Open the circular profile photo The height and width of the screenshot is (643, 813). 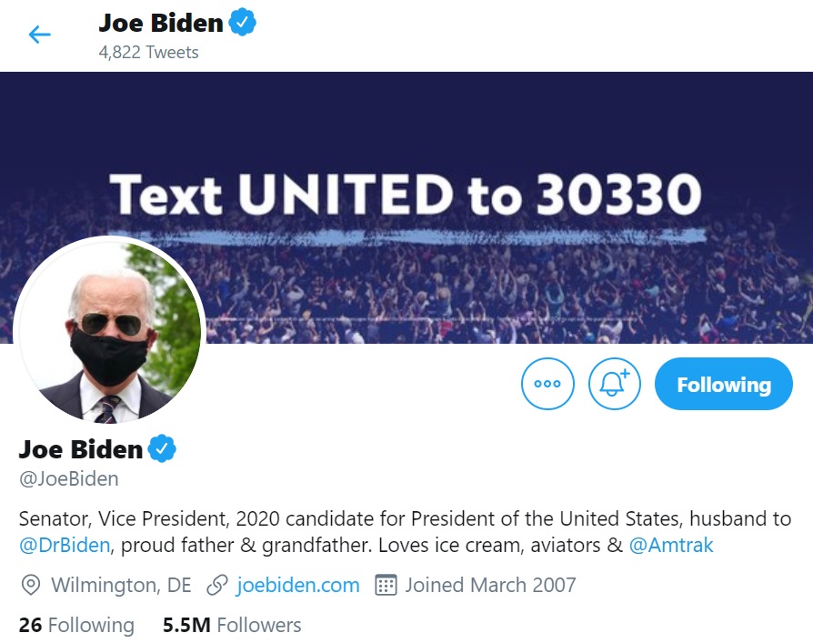click(109, 332)
